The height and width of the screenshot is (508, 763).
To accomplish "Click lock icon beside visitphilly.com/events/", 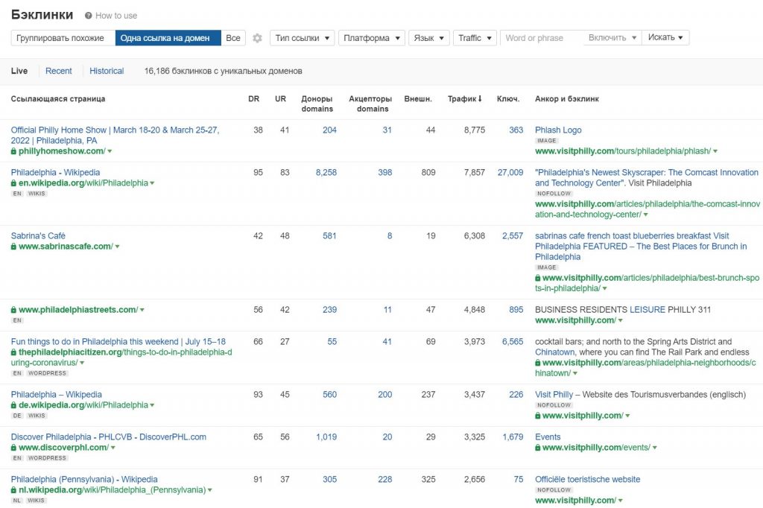I will (538, 447).
